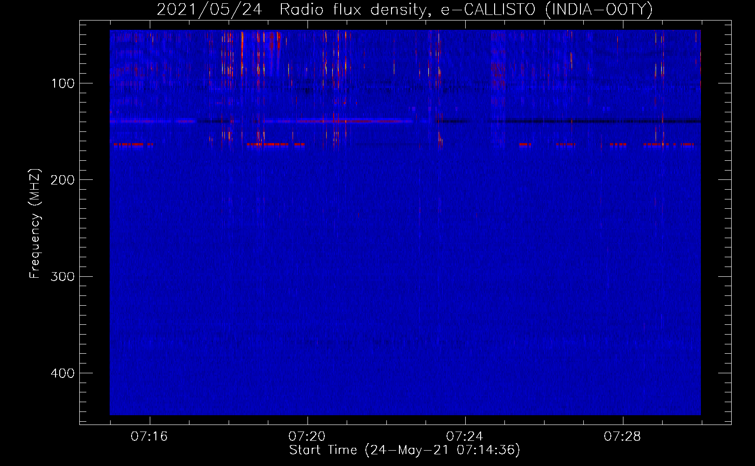Select the "Start Time (24-May-21 07:14:36)" axis label
This screenshot has width=755, height=466.
click(x=405, y=450)
